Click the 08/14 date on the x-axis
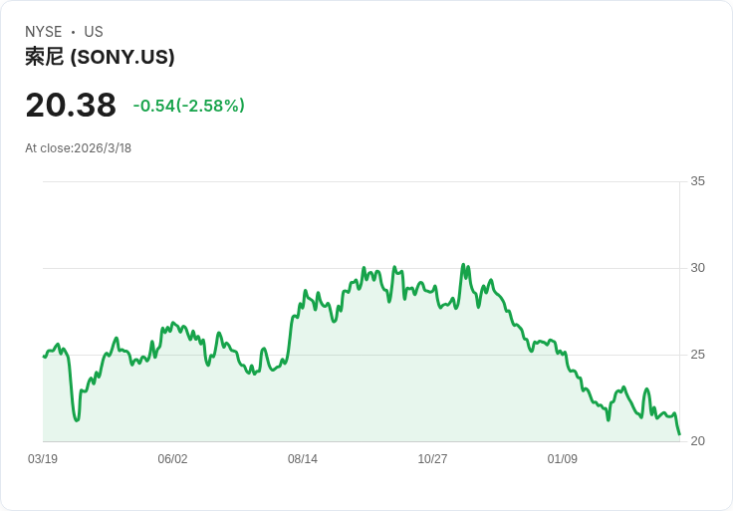 click(303, 459)
